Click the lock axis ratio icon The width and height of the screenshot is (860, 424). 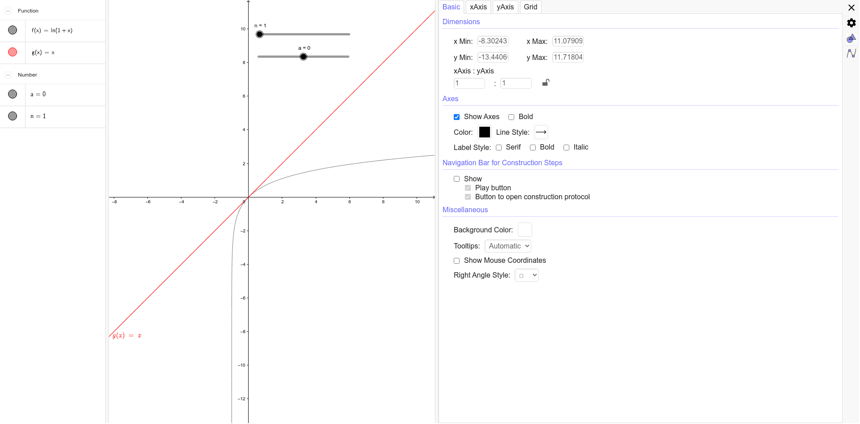(546, 82)
